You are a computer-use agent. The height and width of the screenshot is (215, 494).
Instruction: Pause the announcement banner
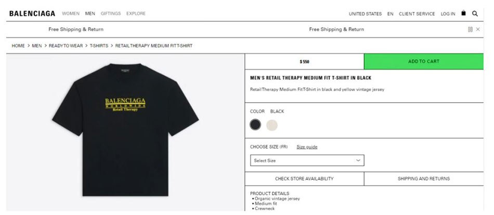coord(470,29)
